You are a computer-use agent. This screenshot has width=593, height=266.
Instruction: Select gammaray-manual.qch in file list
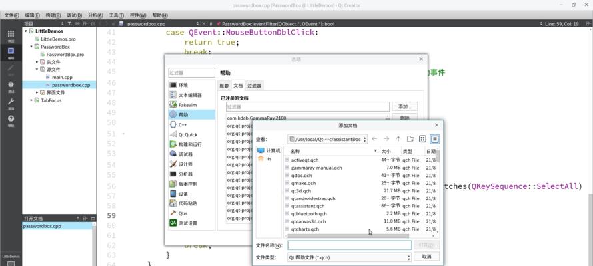coord(317,168)
